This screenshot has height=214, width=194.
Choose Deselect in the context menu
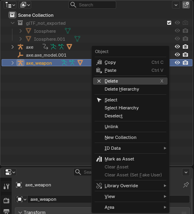pyautogui.click(x=130, y=116)
